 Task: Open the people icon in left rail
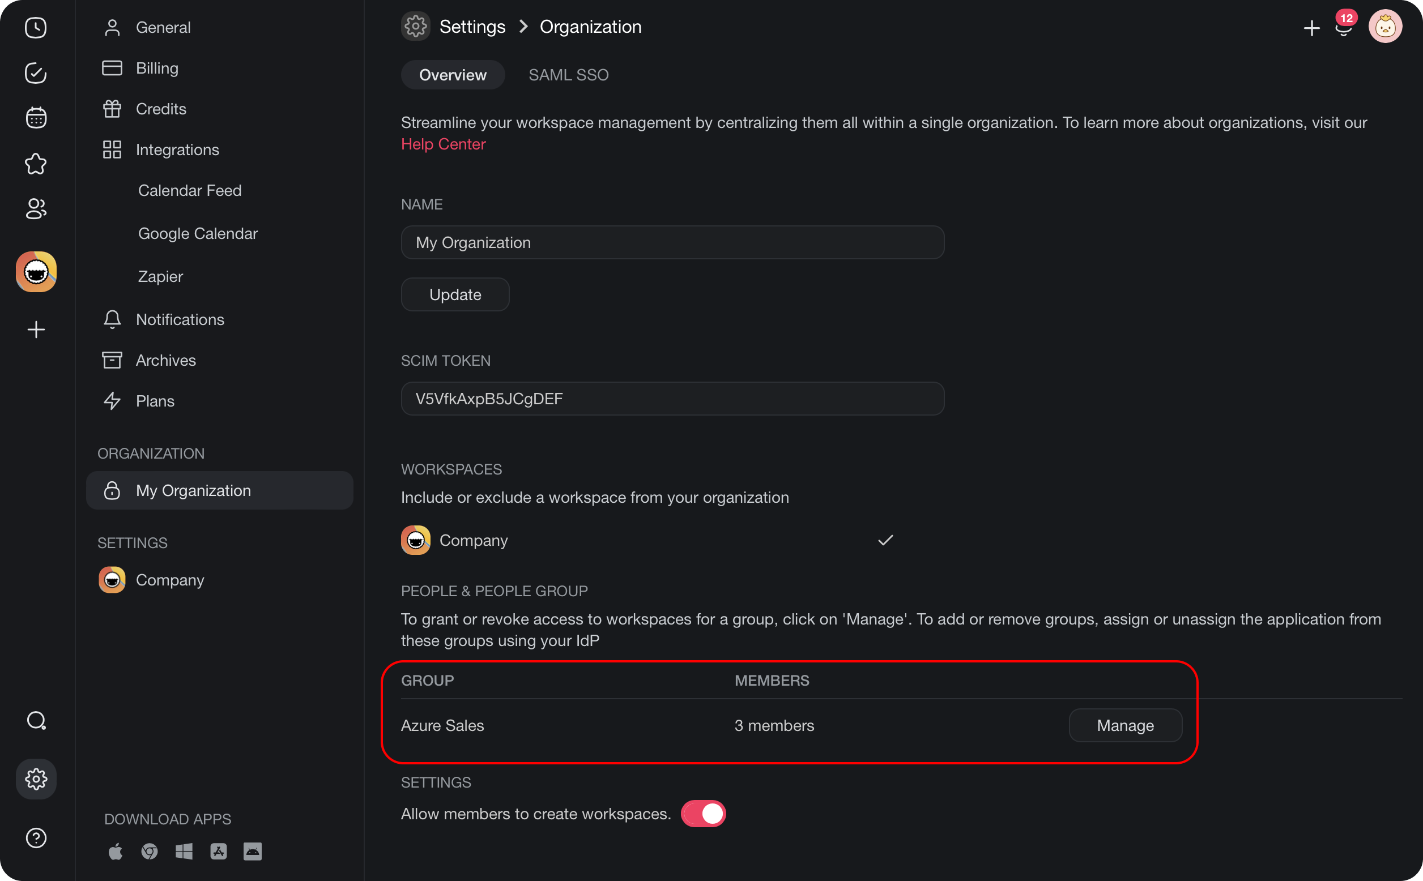(x=36, y=208)
